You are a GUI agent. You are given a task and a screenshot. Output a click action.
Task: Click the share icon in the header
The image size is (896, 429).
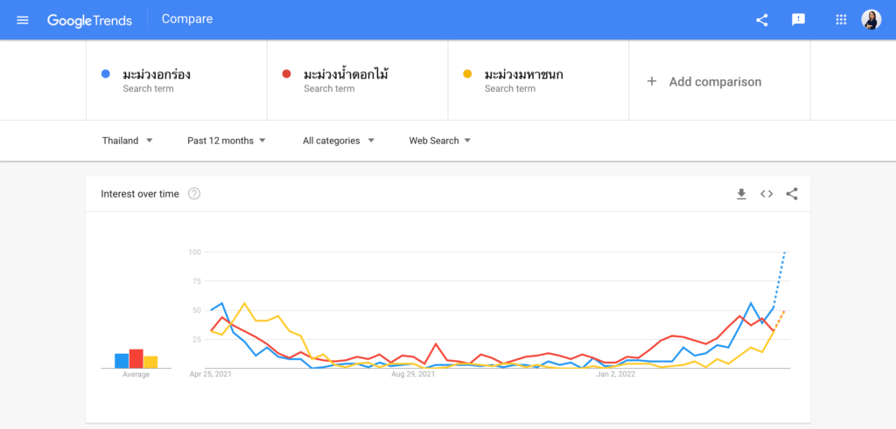point(761,20)
